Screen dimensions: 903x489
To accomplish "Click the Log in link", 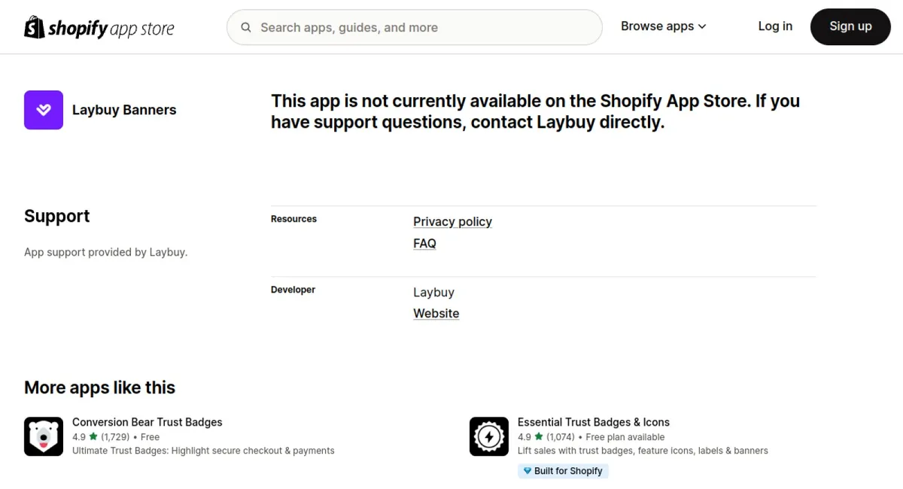I will pos(775,26).
